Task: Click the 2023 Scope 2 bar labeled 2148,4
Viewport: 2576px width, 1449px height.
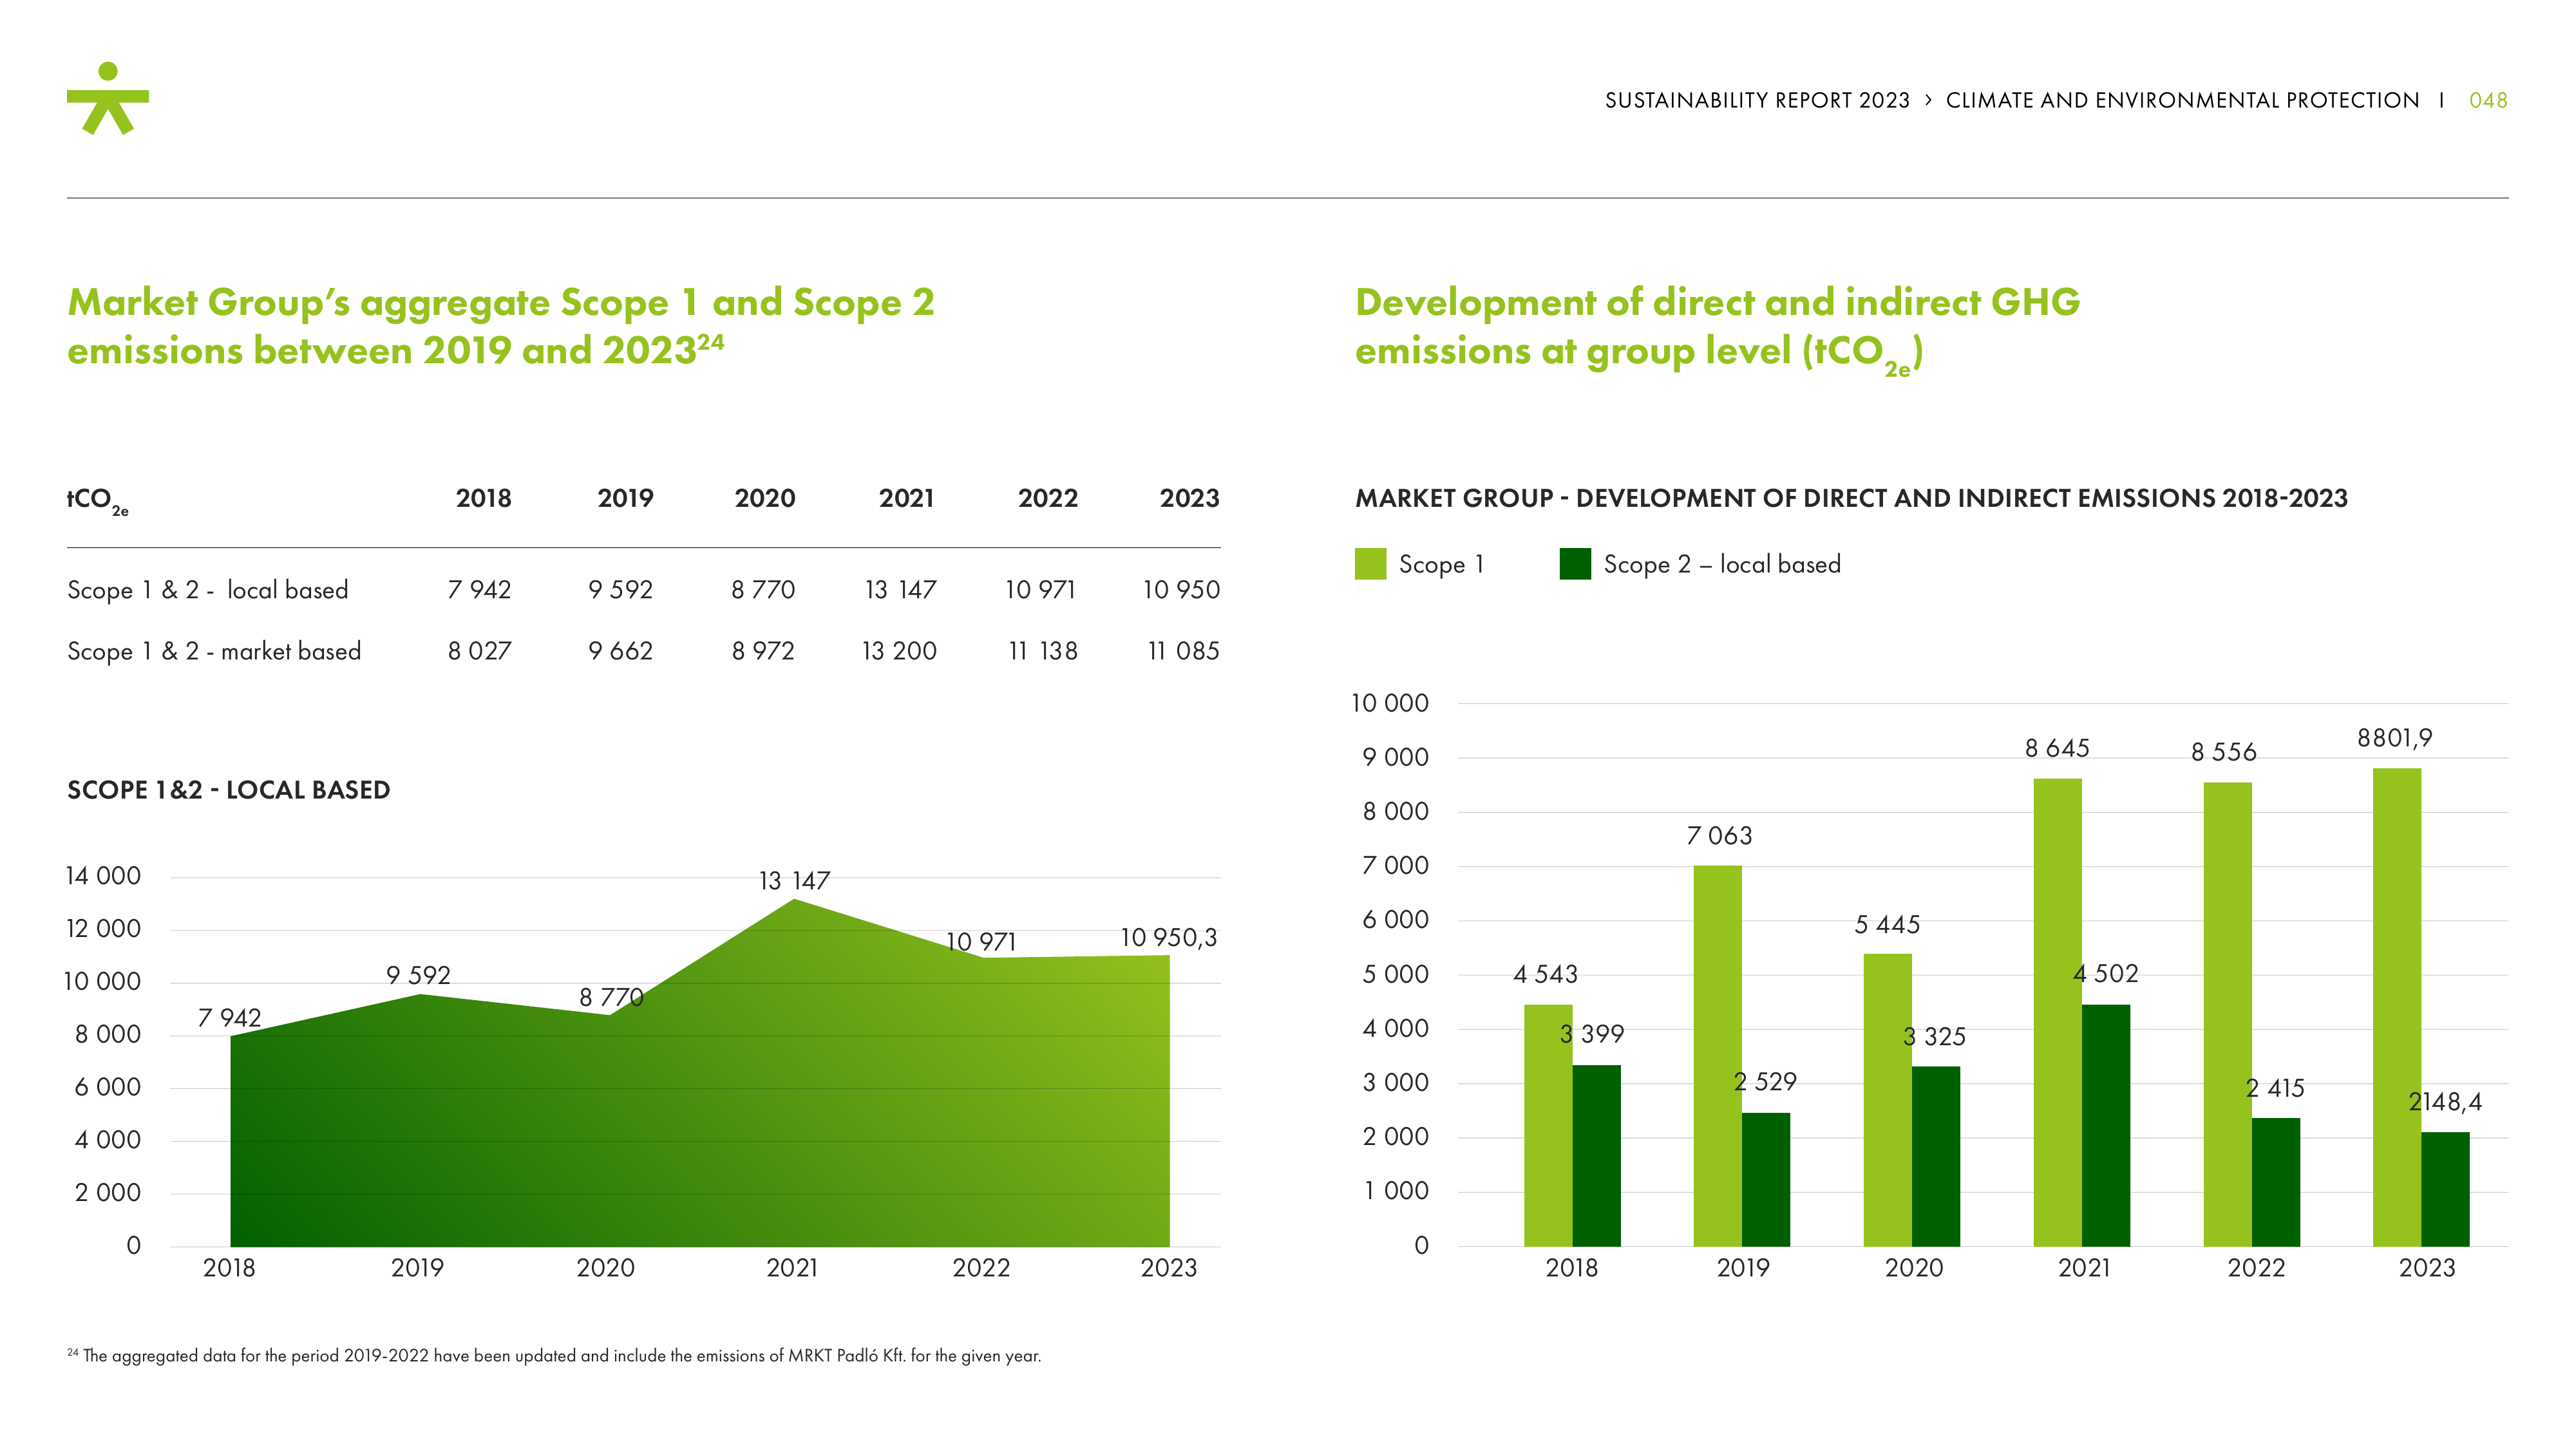Action: (2445, 1189)
